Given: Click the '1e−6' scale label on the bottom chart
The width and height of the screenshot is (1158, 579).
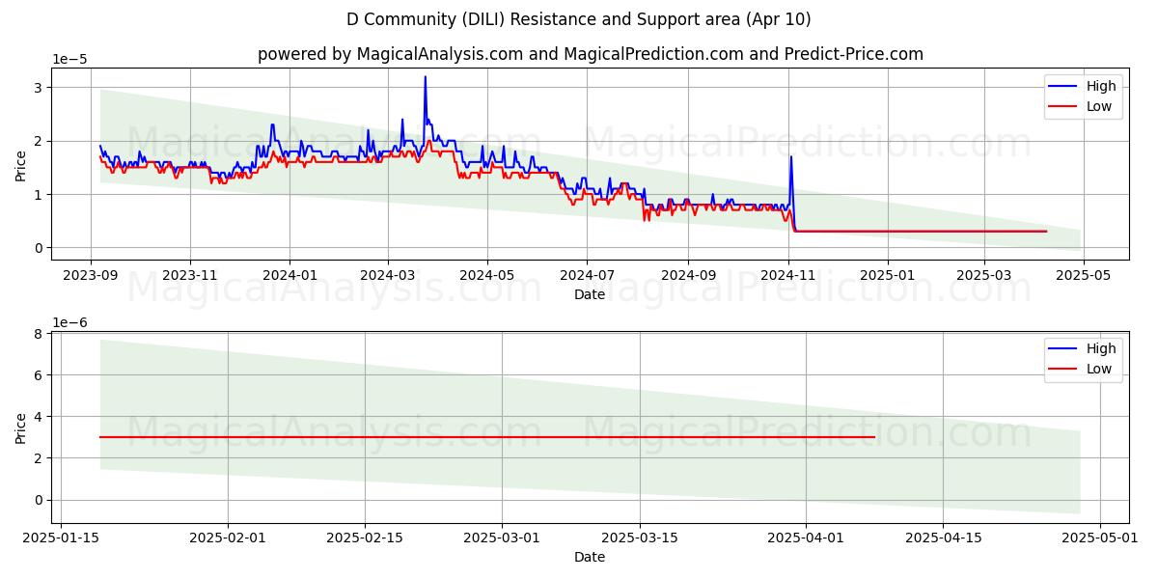Looking at the screenshot, I should (x=69, y=321).
